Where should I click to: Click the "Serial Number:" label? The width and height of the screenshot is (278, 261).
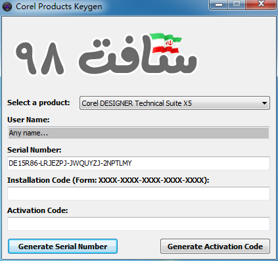[x=34, y=150]
